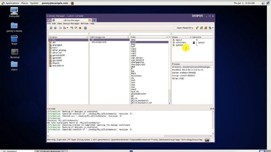Screen dimensions: 271x152
Task: Open the File menu
Action: pyautogui.click(x=49, y=24)
